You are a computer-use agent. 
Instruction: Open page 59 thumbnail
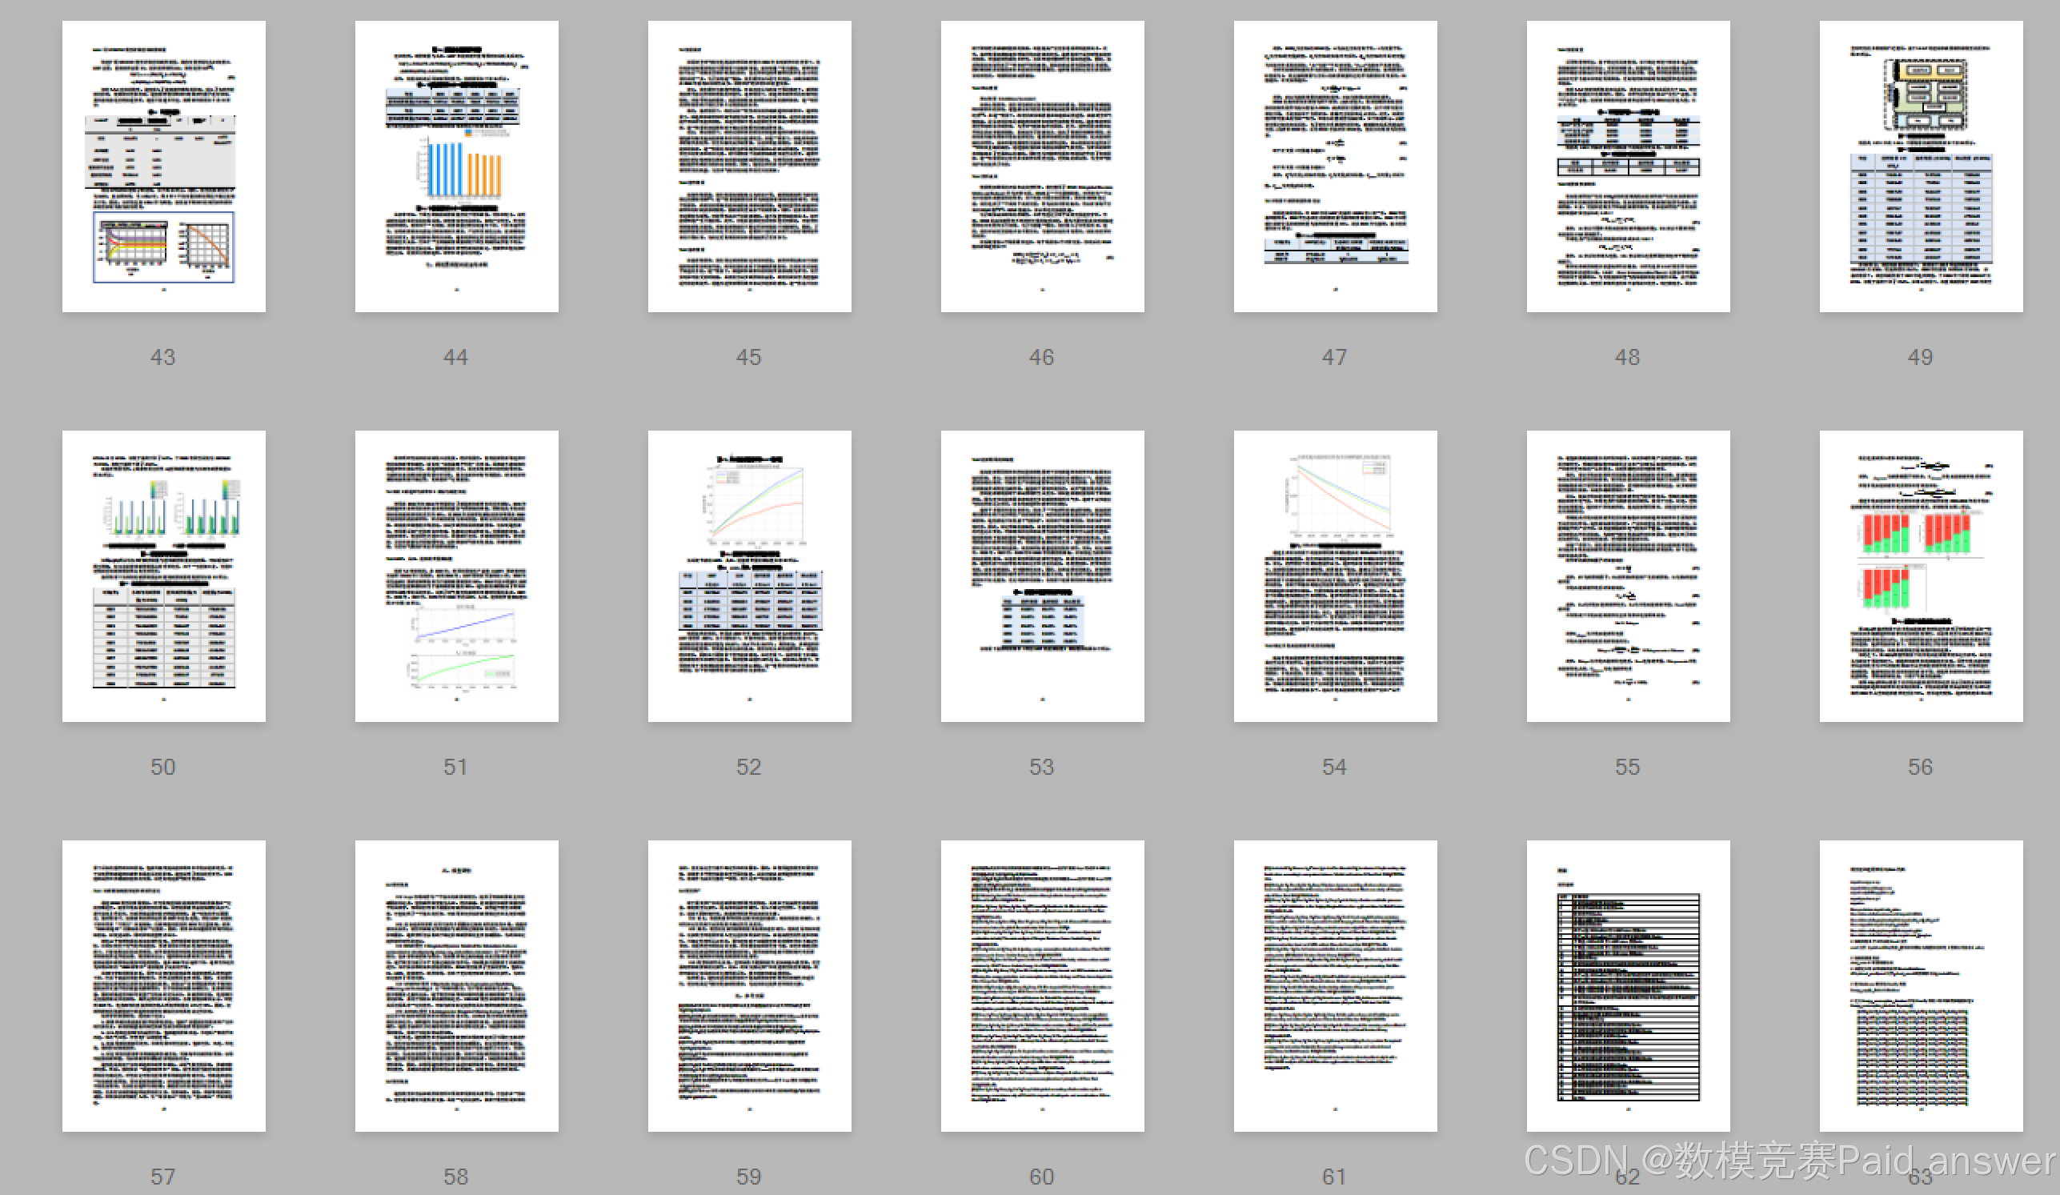click(749, 985)
